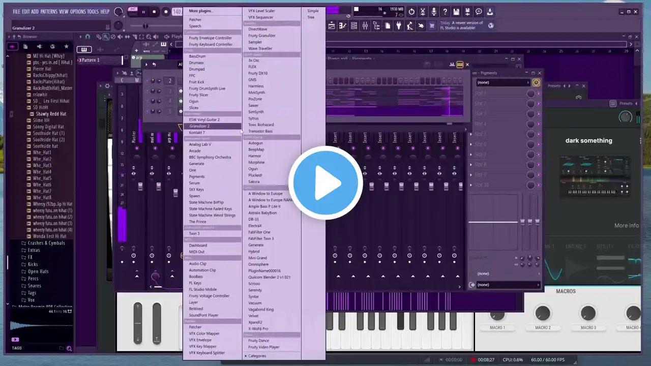The width and height of the screenshot is (651, 366).
Task: Select Omnisphere from the plugin list
Action: point(258,264)
